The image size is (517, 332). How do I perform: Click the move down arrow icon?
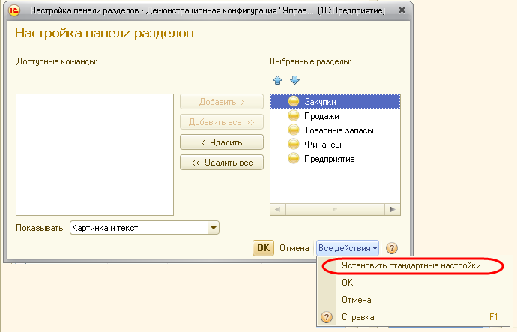(294, 80)
